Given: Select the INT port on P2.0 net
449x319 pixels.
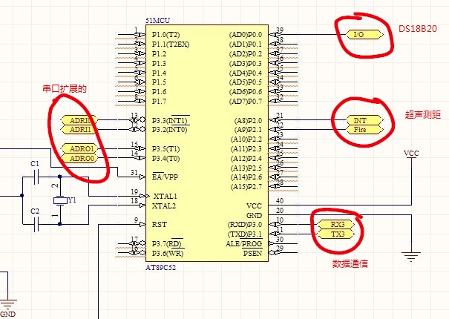Looking at the screenshot, I should point(365,120).
